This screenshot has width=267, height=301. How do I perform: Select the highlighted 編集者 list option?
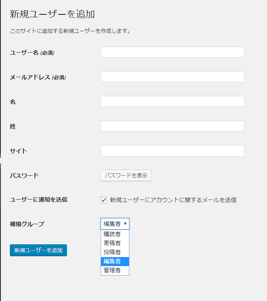tap(112, 261)
